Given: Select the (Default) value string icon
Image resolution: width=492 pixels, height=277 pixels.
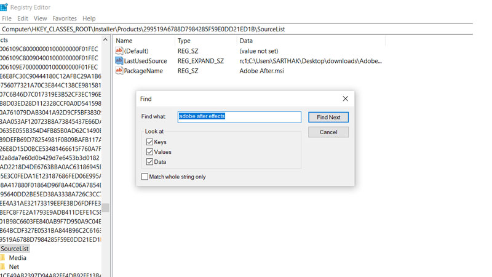Looking at the screenshot, I should pyautogui.click(x=119, y=50).
